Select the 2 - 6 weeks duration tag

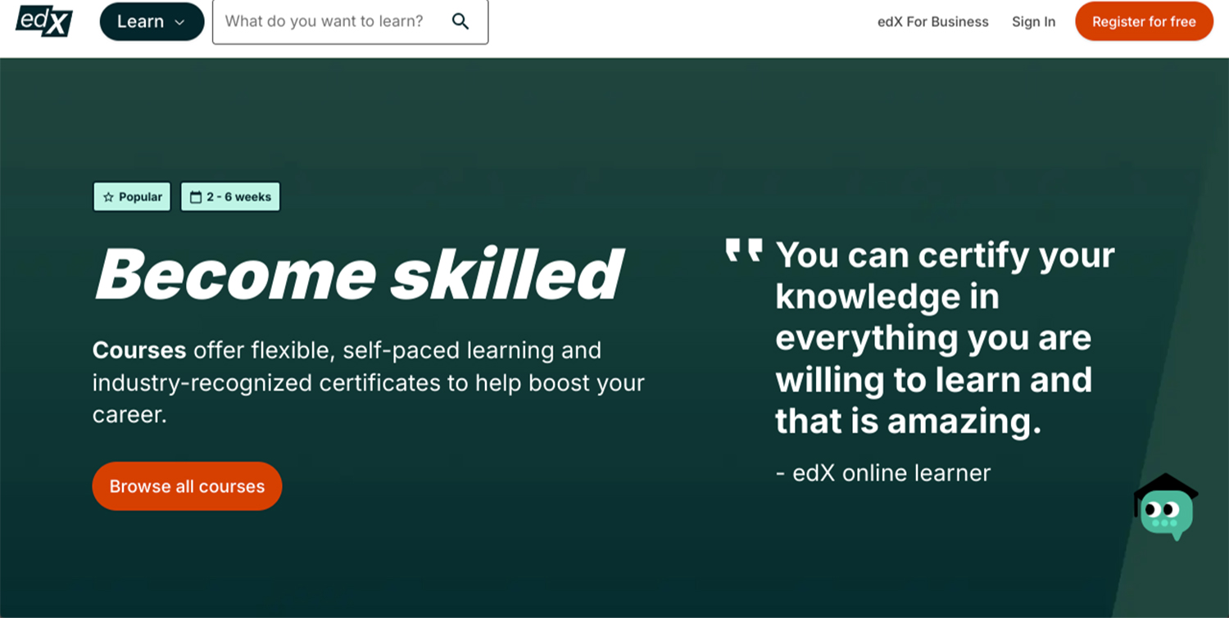tap(230, 197)
